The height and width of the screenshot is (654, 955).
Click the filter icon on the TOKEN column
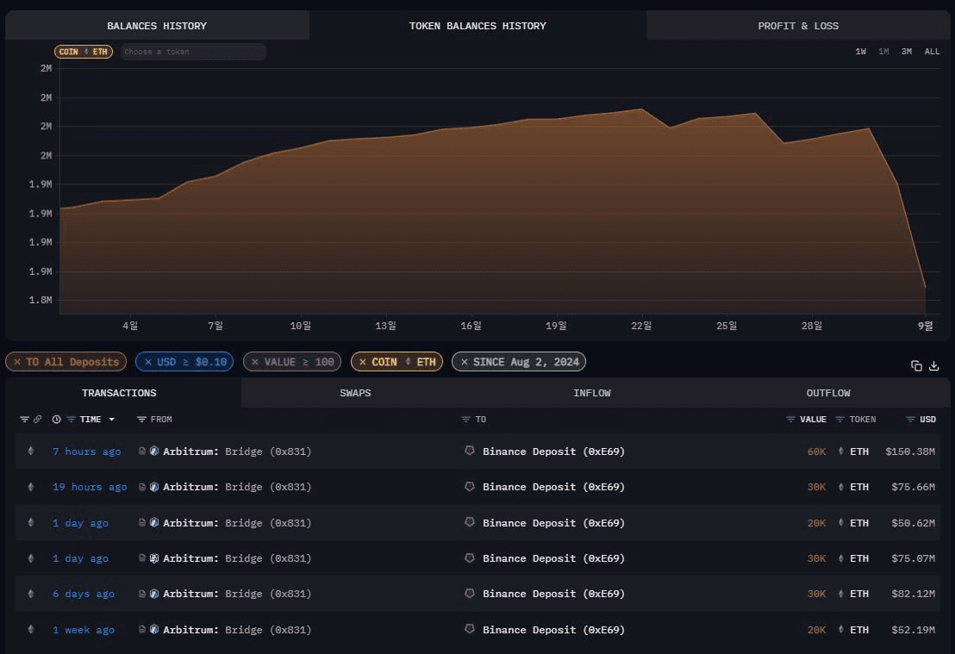point(840,419)
